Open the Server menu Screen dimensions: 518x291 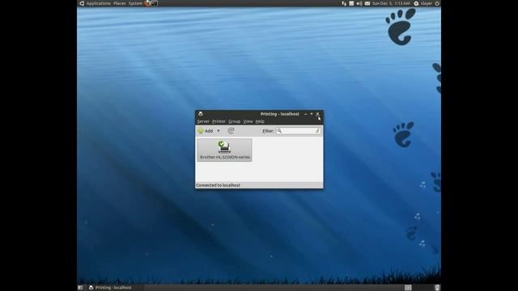[203, 121]
